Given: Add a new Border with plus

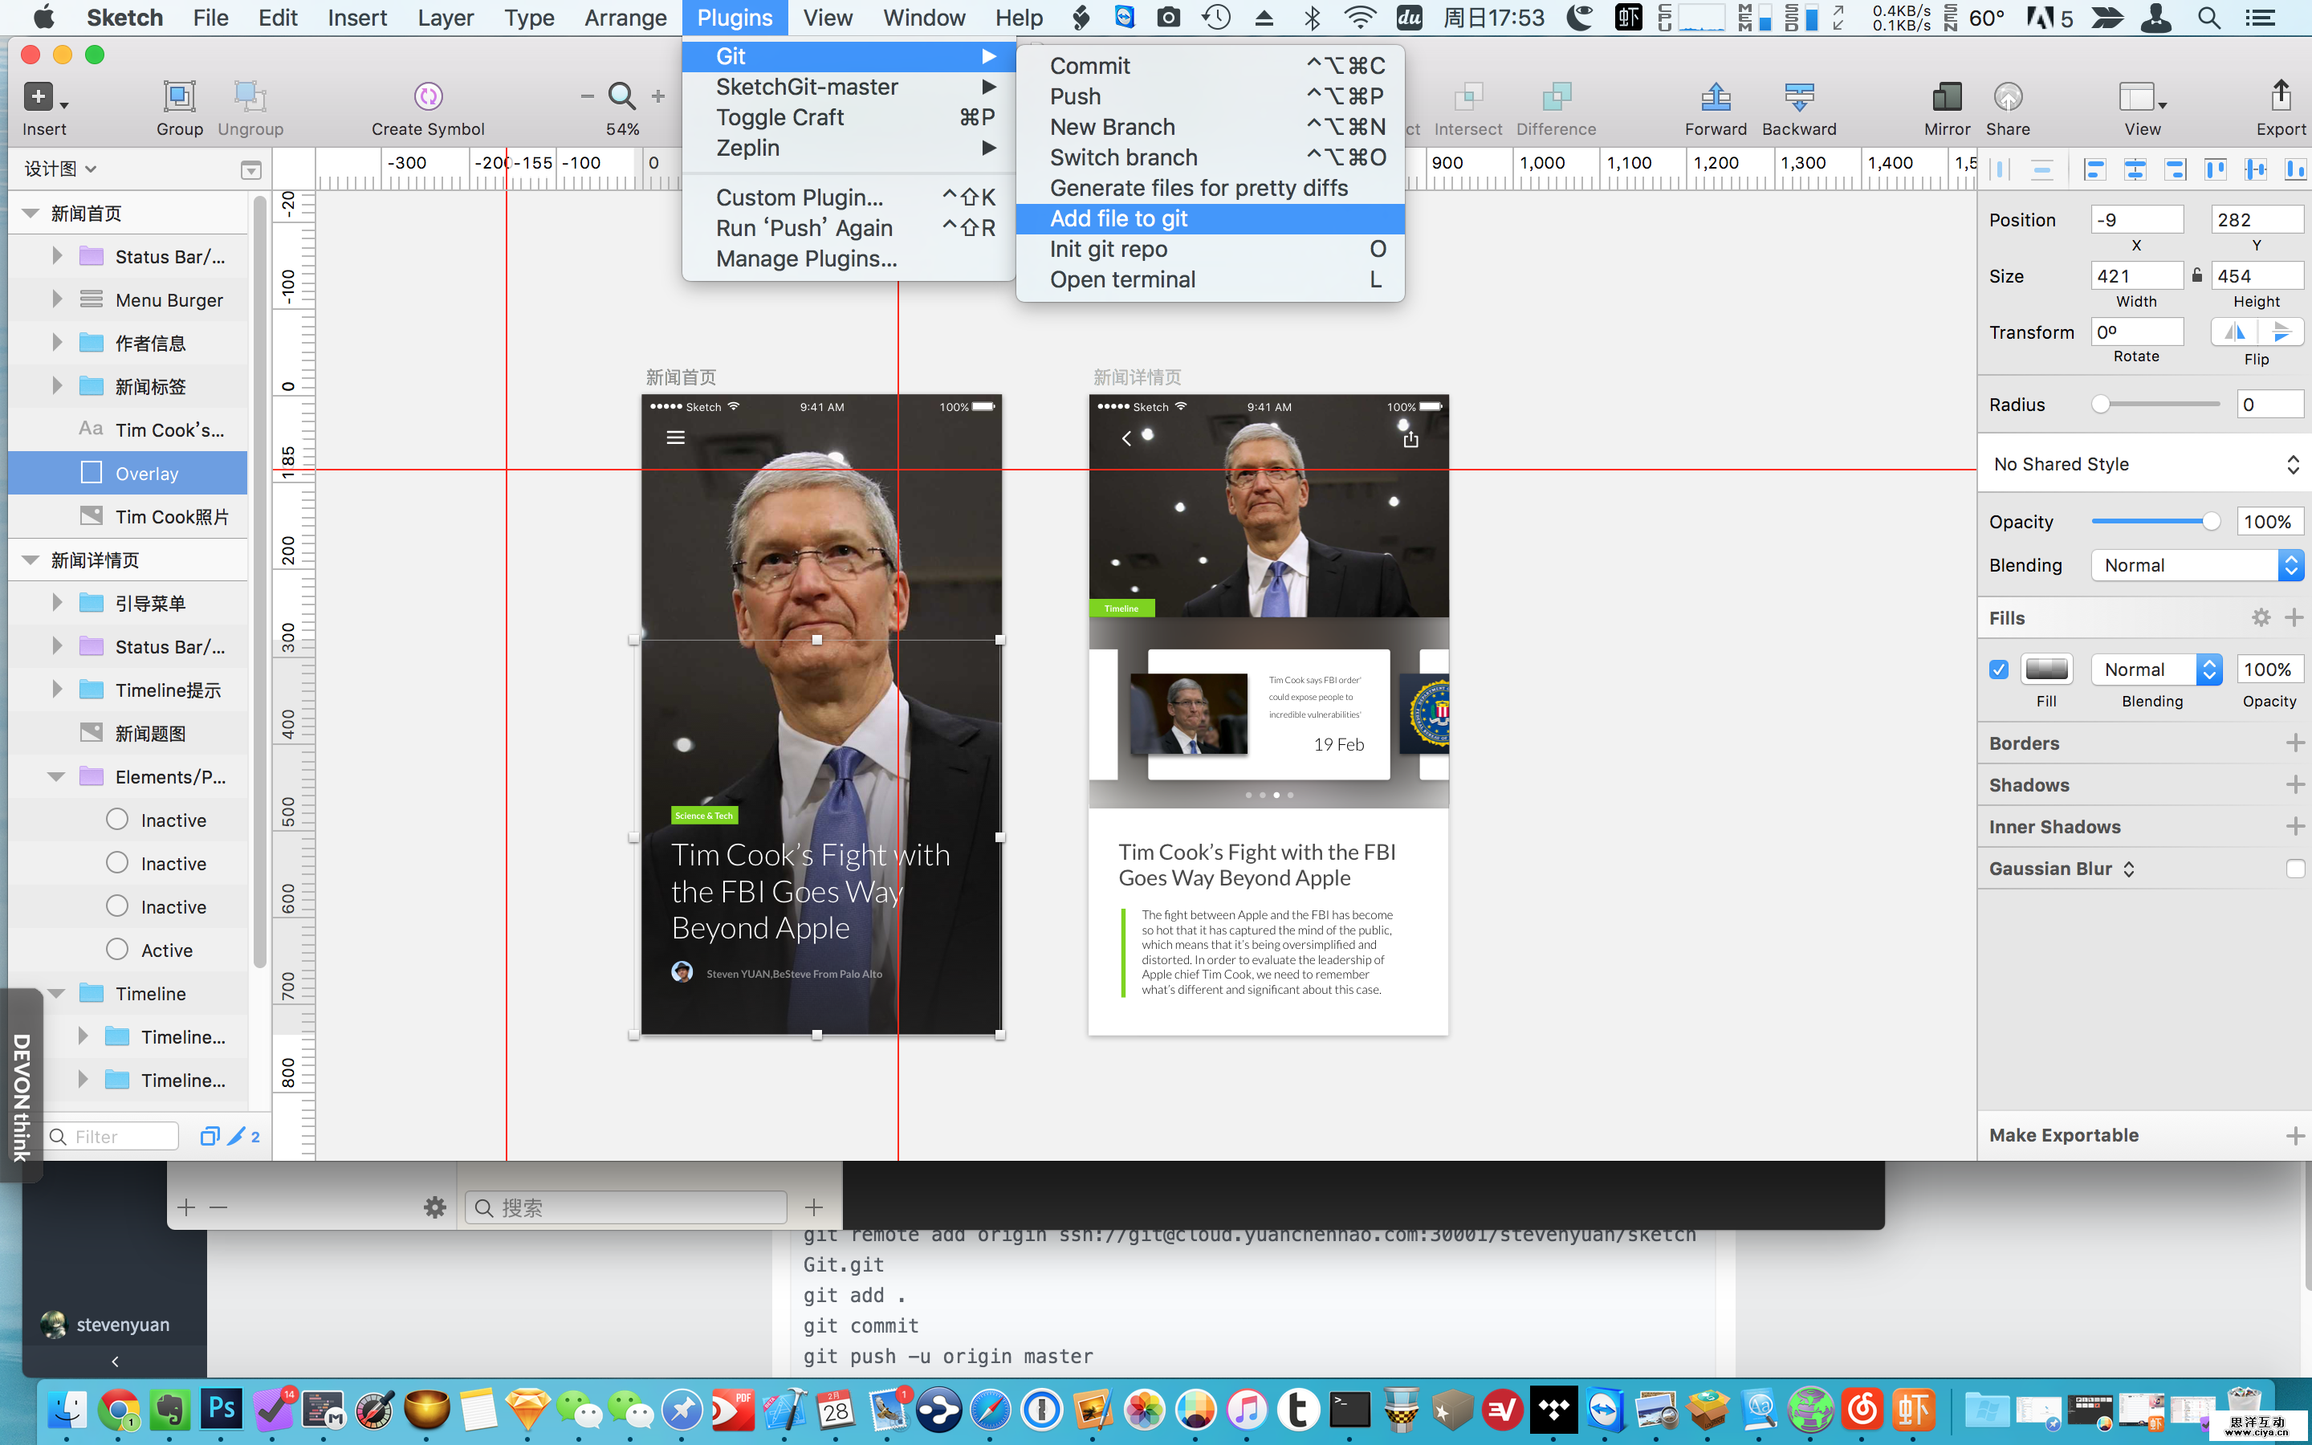Looking at the screenshot, I should coord(2295,743).
